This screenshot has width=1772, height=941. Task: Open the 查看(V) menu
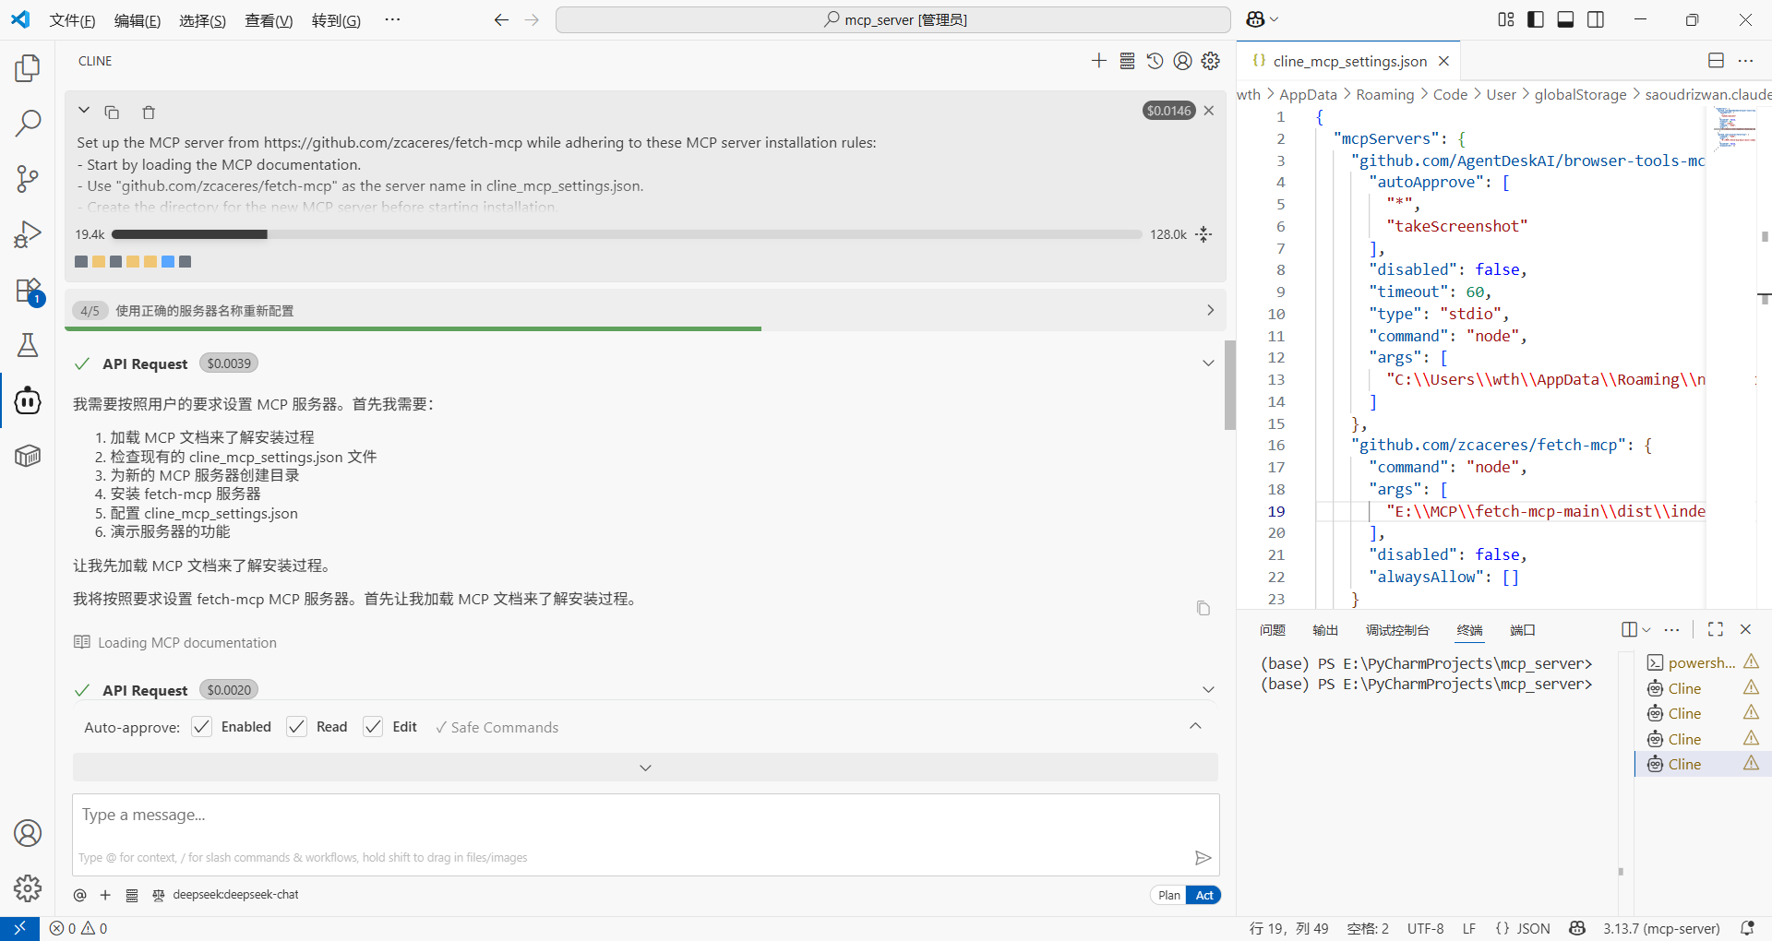point(269,20)
